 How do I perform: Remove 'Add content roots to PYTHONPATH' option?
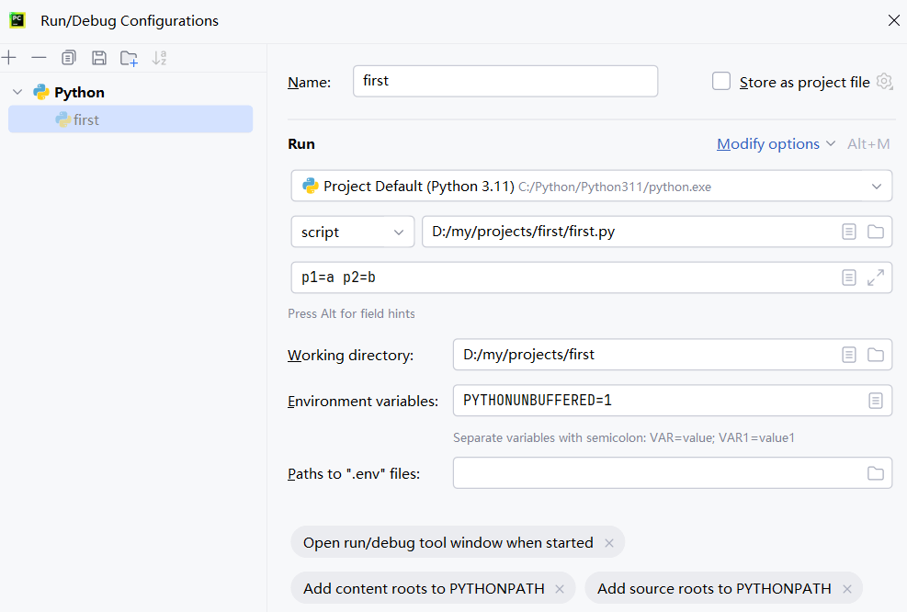tap(560, 589)
